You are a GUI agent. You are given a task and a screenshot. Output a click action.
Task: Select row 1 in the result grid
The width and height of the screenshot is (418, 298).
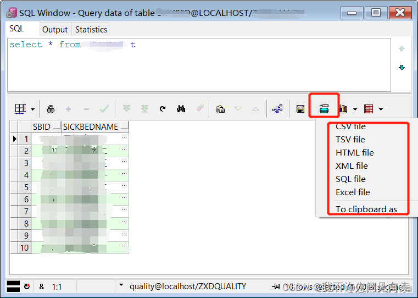(24, 139)
